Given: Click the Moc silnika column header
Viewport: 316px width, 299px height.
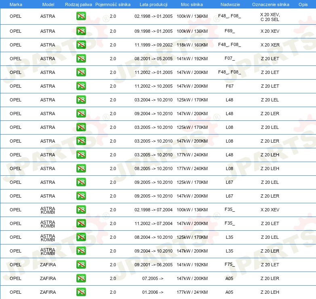Looking at the screenshot, I should pos(192,4).
